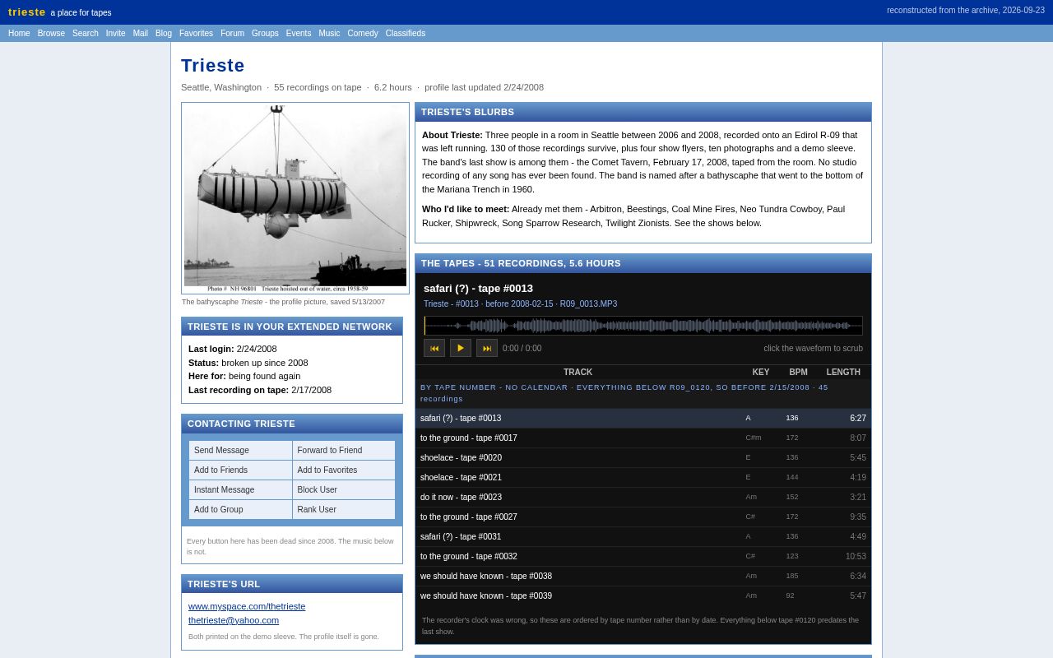Select track to the ground - tape #0032

pyautogui.click(x=643, y=557)
